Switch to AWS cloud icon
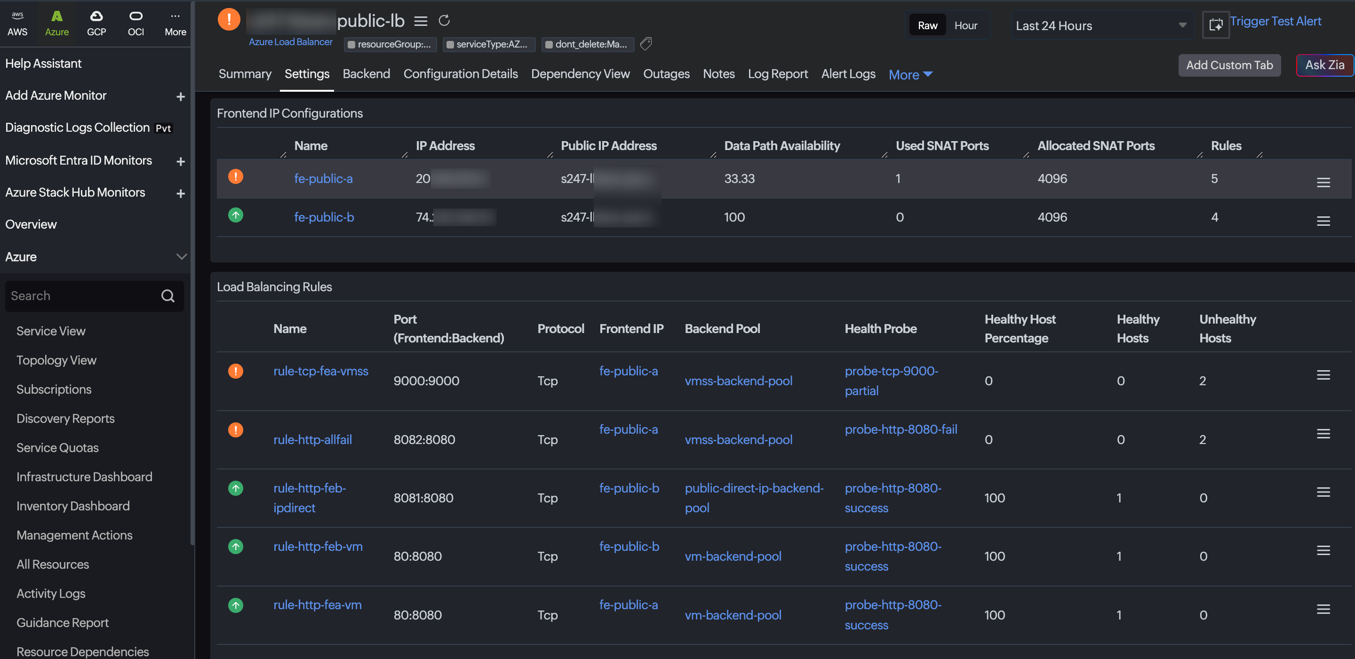Screen dimensions: 1355x659 [x=17, y=24]
